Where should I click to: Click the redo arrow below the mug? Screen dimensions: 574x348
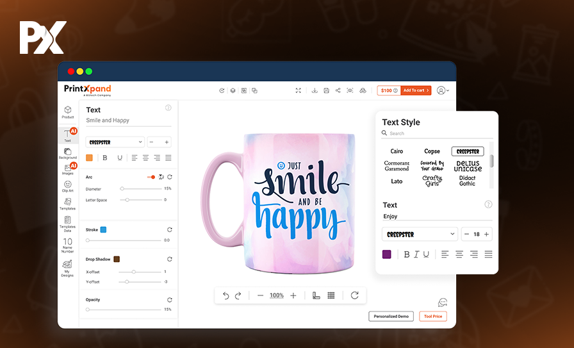[238, 295]
